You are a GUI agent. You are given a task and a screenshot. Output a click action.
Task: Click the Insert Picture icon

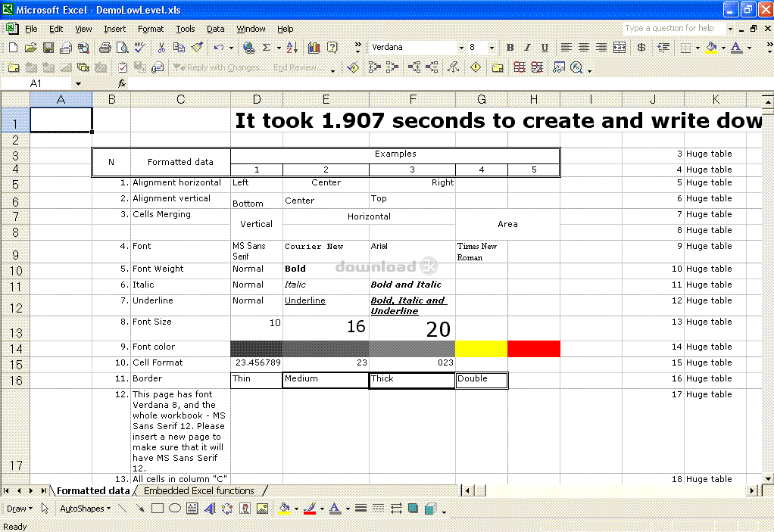[263, 509]
